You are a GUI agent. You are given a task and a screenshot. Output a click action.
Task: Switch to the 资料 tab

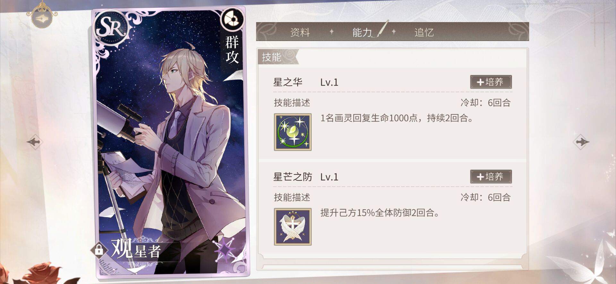coord(300,32)
